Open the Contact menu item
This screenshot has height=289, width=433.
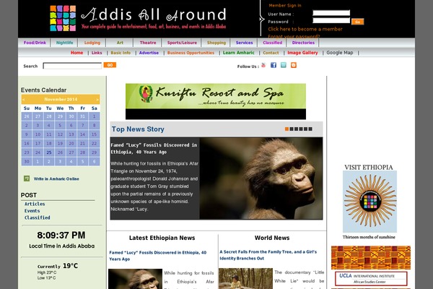click(x=271, y=53)
